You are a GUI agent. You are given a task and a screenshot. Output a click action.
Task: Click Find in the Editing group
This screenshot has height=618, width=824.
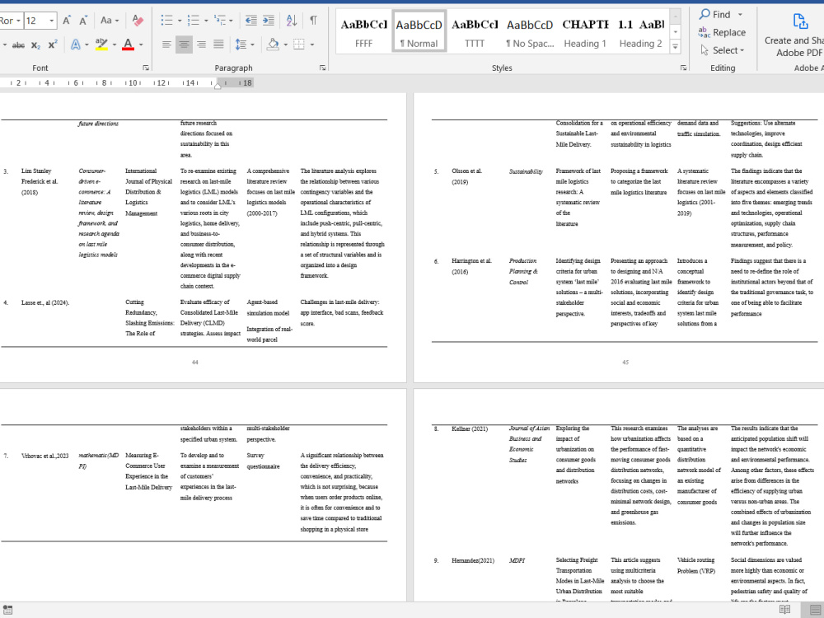714,14
